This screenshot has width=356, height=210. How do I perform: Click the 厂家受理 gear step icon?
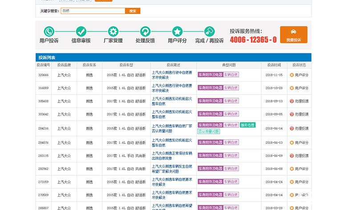pyautogui.click(x=113, y=32)
